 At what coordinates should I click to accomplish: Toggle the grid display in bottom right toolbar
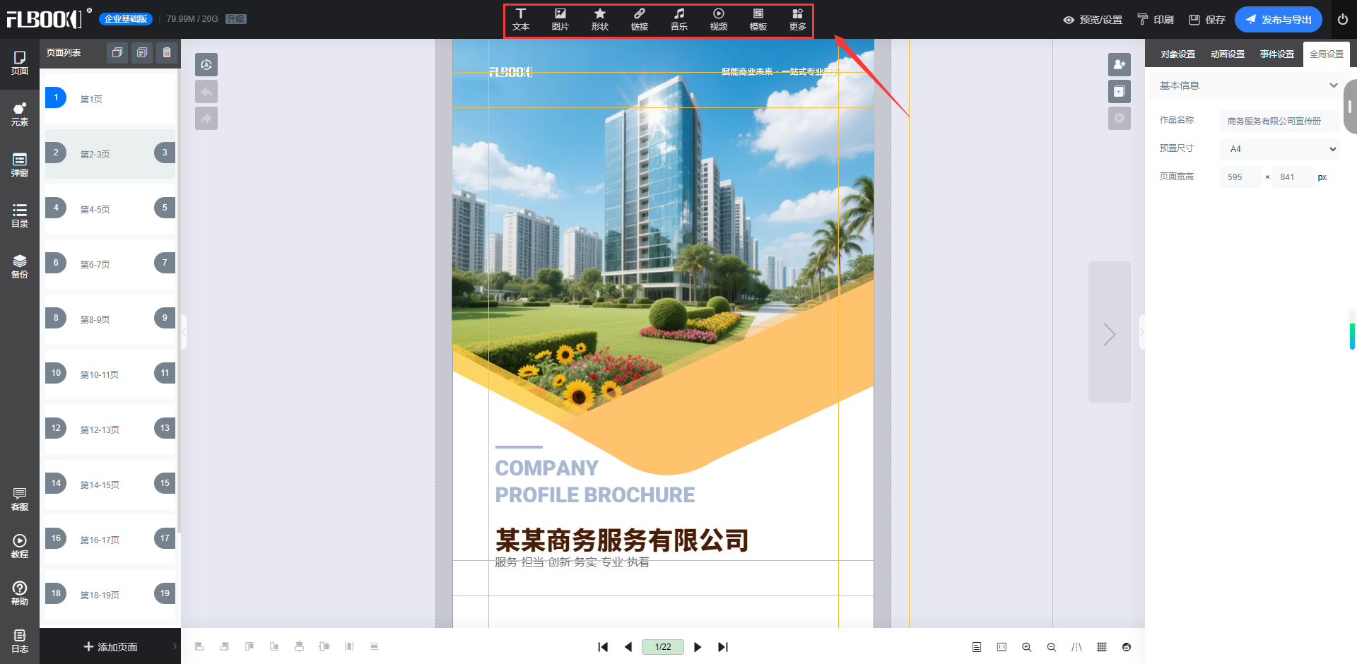pos(1101,646)
